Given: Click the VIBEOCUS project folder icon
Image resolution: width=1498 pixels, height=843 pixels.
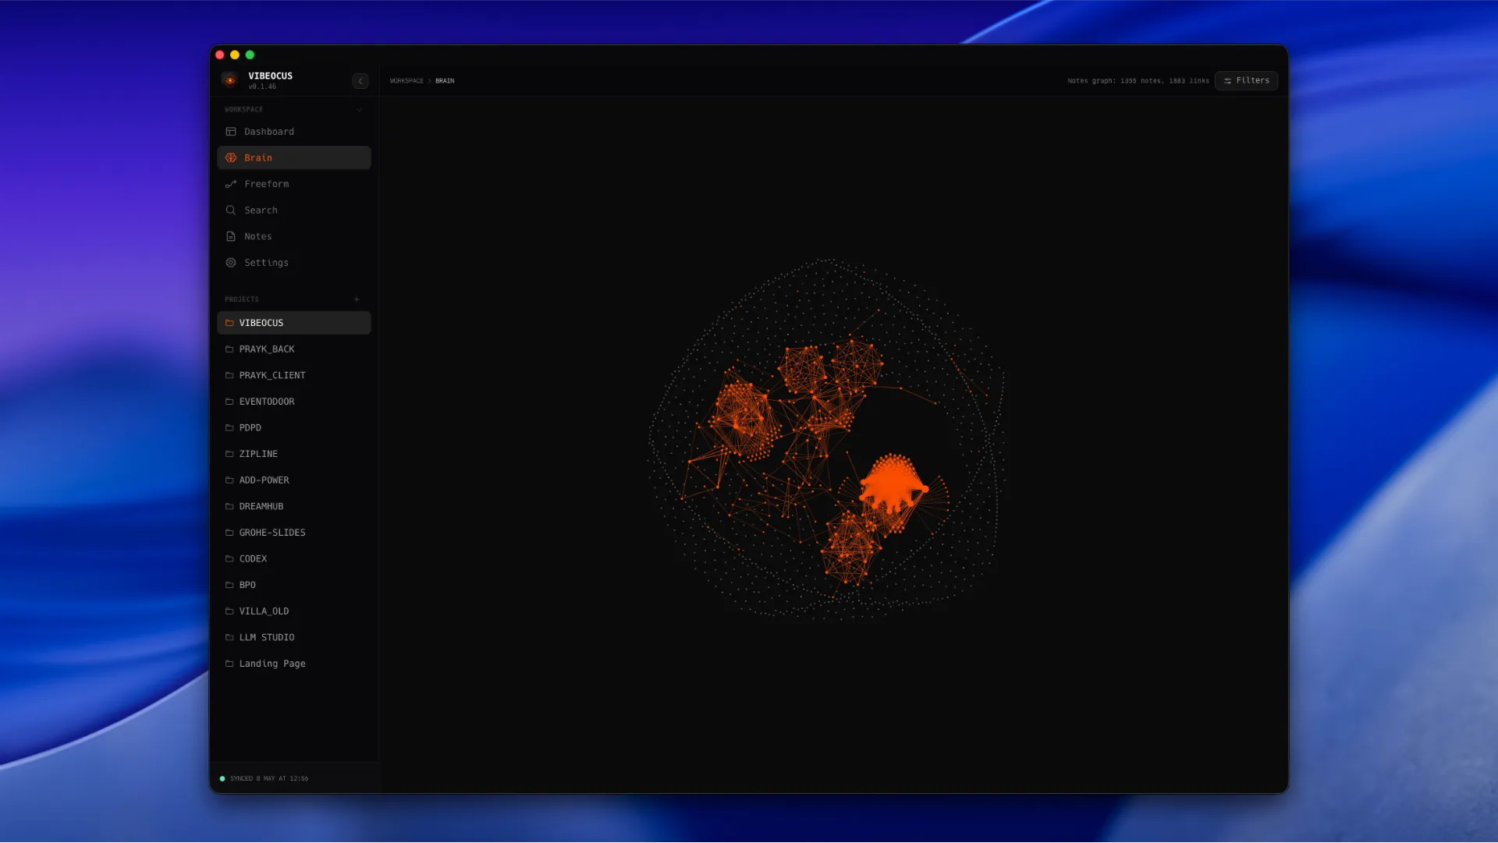Looking at the screenshot, I should [x=229, y=323].
